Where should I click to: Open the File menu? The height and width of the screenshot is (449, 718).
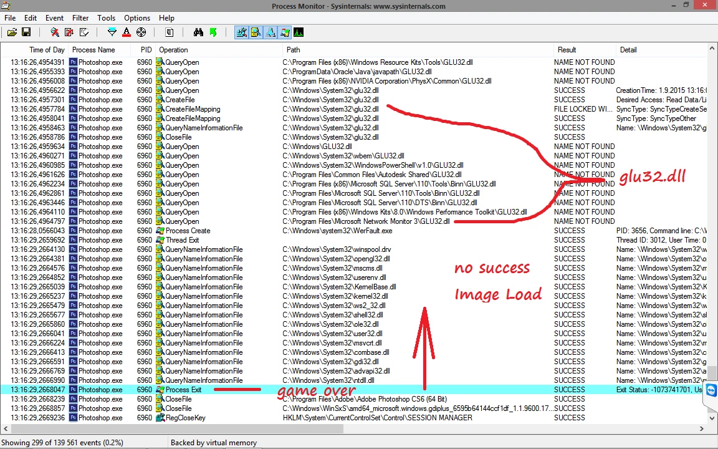coord(10,18)
